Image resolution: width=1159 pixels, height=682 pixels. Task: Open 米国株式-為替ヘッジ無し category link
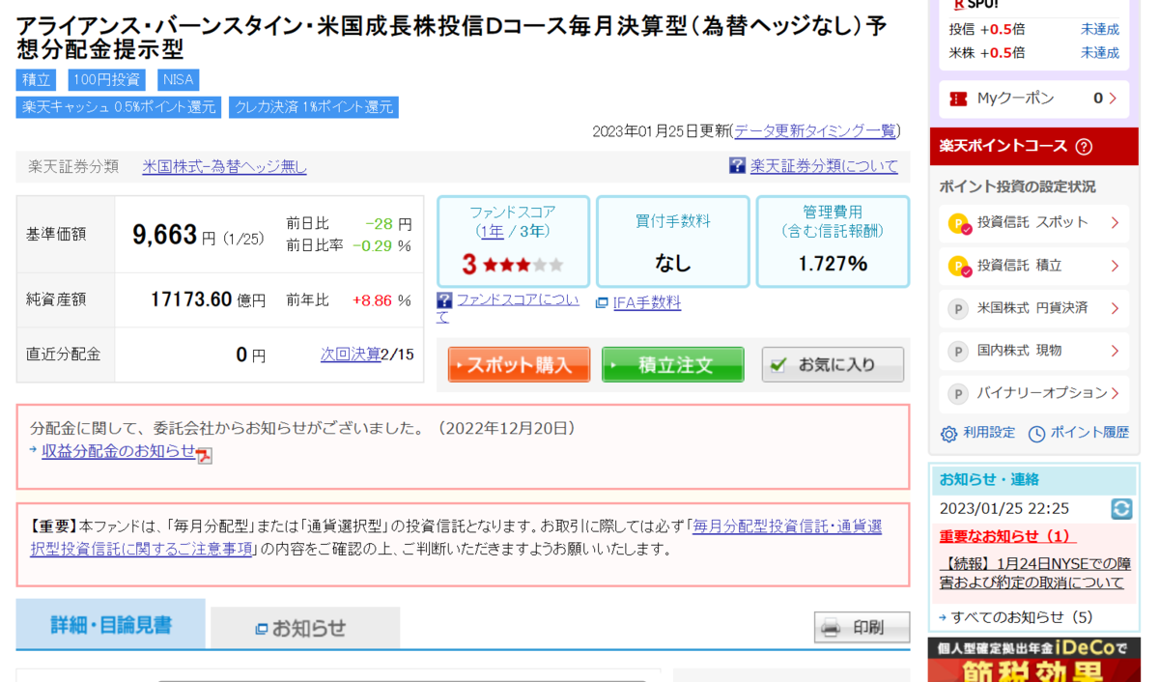(224, 166)
